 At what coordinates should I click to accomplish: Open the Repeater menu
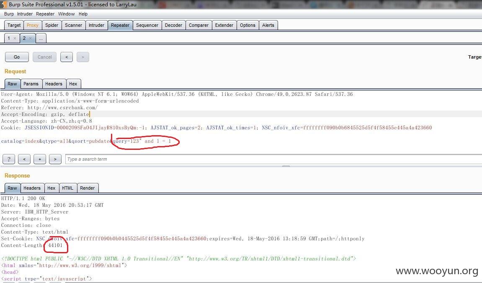[x=45, y=14]
